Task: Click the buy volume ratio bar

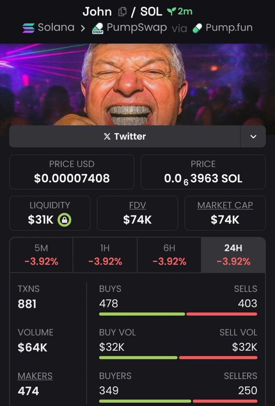Action: [x=178, y=358]
